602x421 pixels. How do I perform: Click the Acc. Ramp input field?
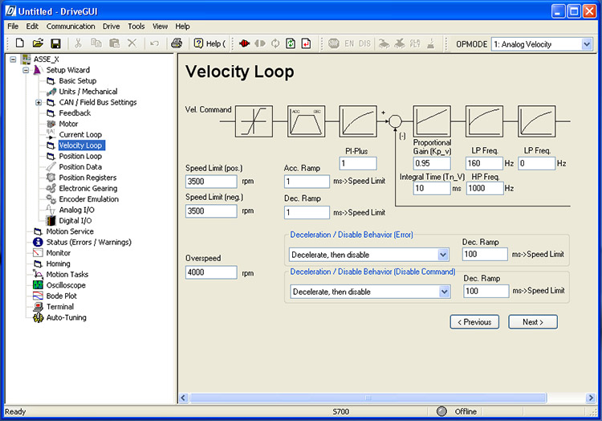coord(307,182)
